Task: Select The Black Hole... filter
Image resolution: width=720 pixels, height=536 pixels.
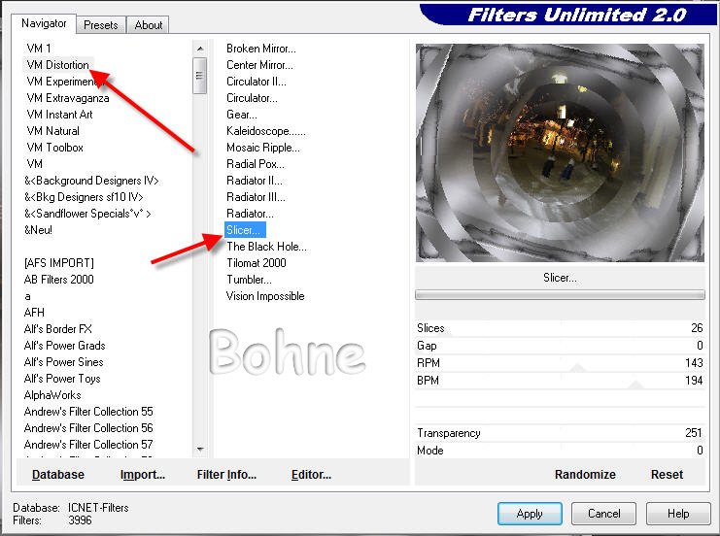Action: coord(266,247)
